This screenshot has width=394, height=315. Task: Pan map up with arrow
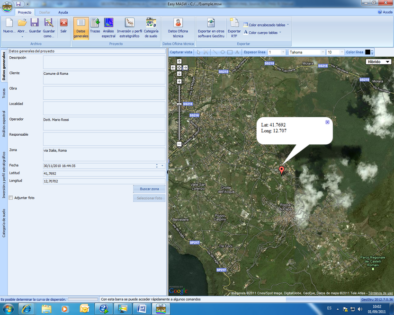pos(179,61)
